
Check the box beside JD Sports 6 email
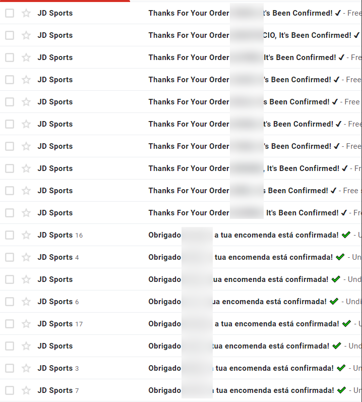tap(10, 302)
